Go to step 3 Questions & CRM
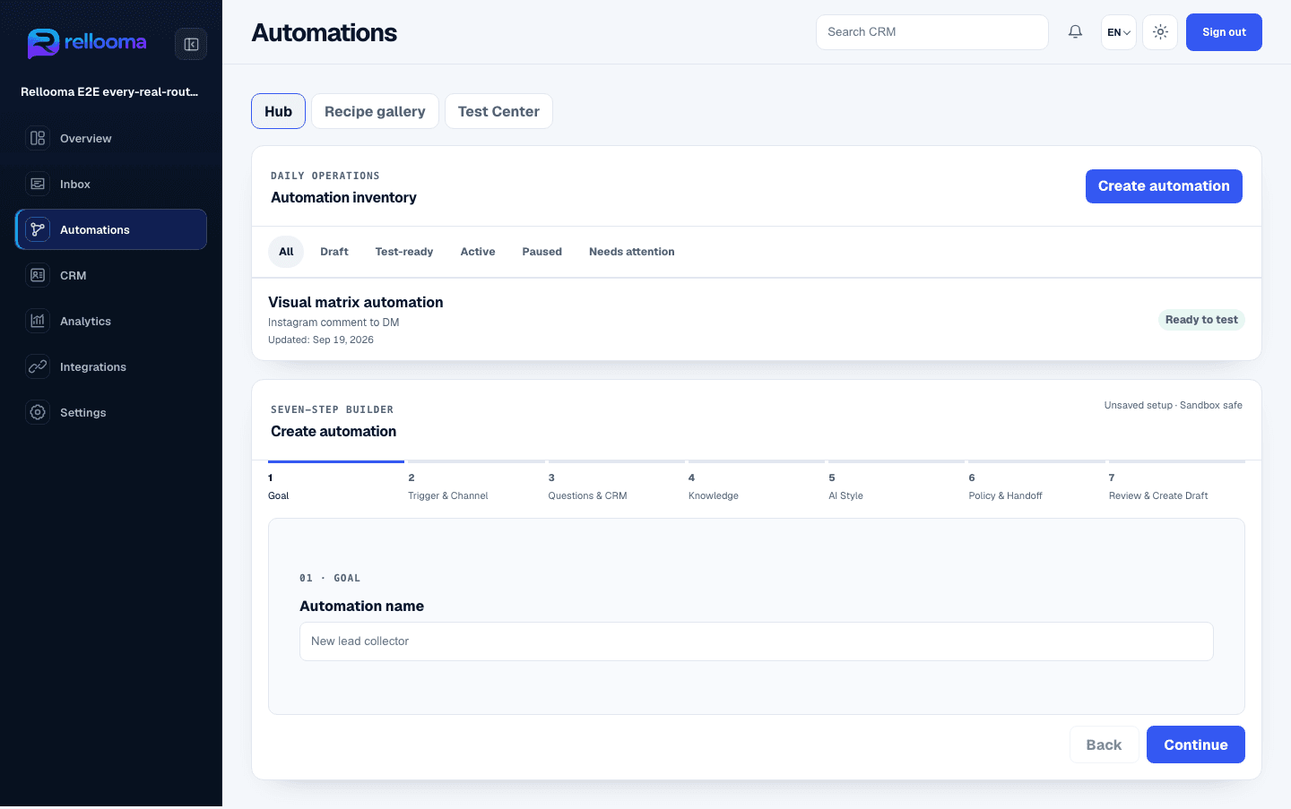 (616, 485)
